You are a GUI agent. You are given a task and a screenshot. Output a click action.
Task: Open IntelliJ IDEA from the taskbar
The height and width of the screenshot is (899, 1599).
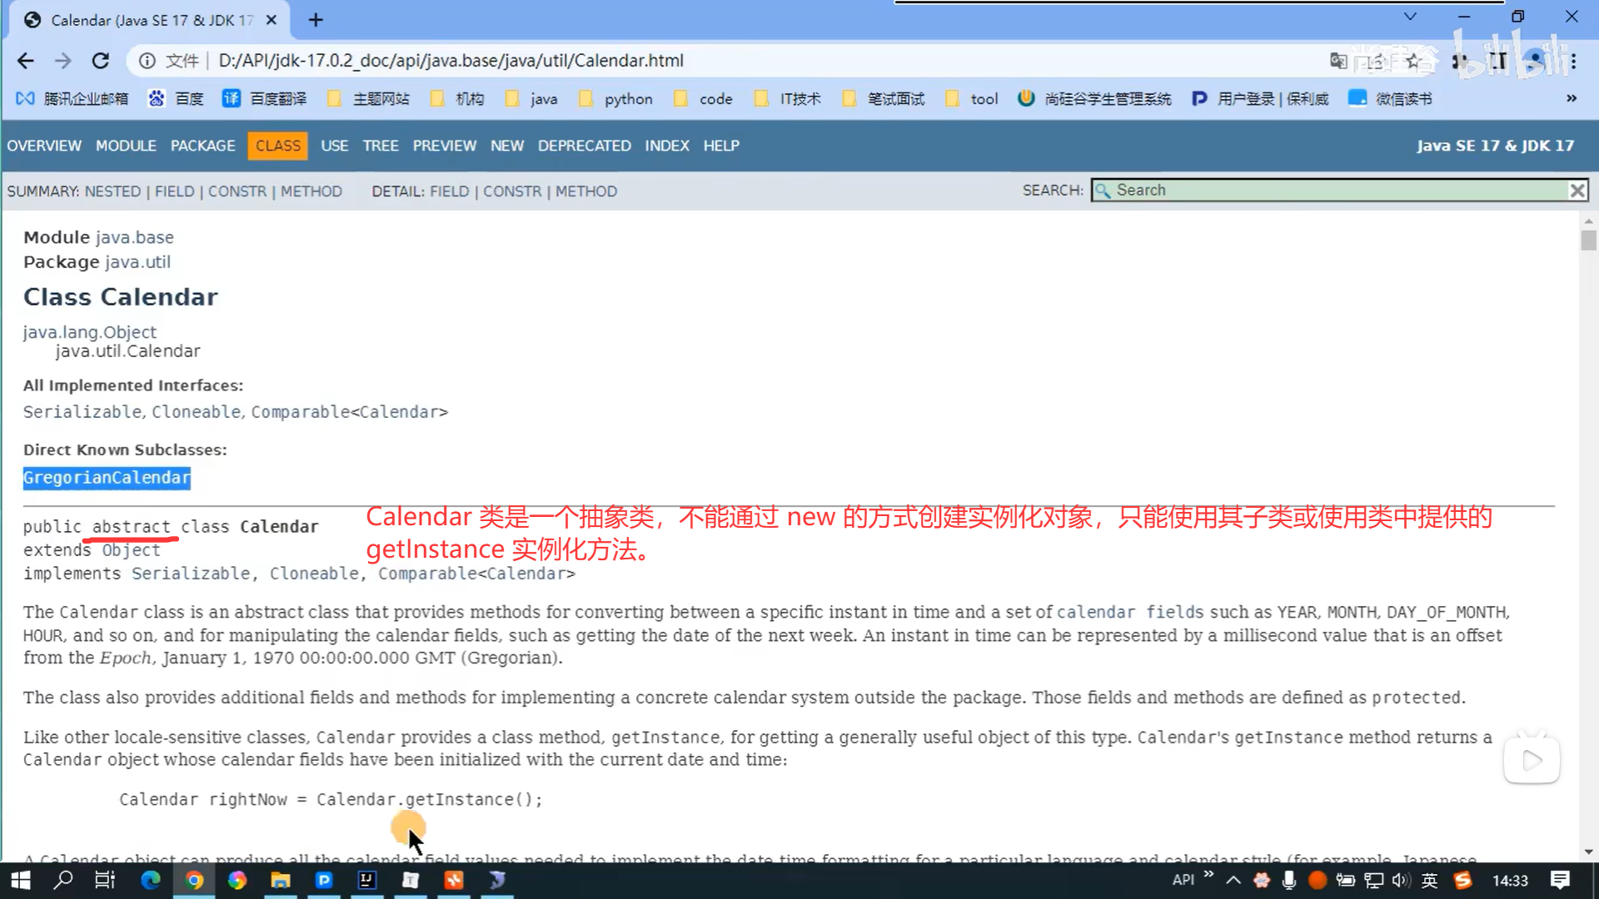click(366, 880)
